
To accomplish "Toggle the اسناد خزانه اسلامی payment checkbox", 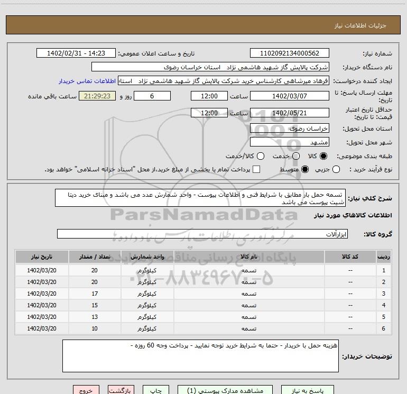I will tap(256, 170).
